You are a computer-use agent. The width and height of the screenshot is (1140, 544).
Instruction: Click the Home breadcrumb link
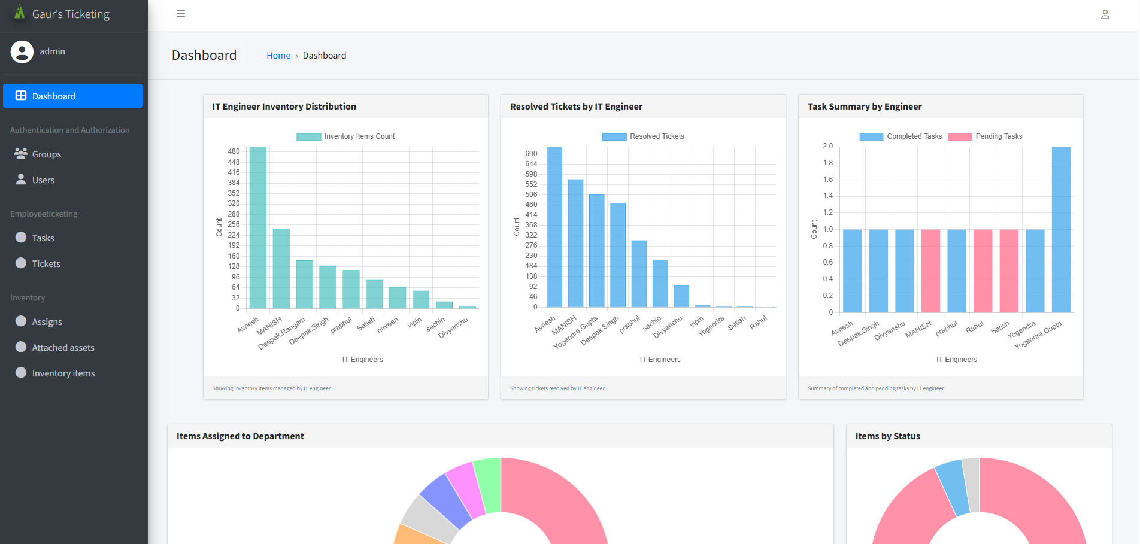coord(278,56)
